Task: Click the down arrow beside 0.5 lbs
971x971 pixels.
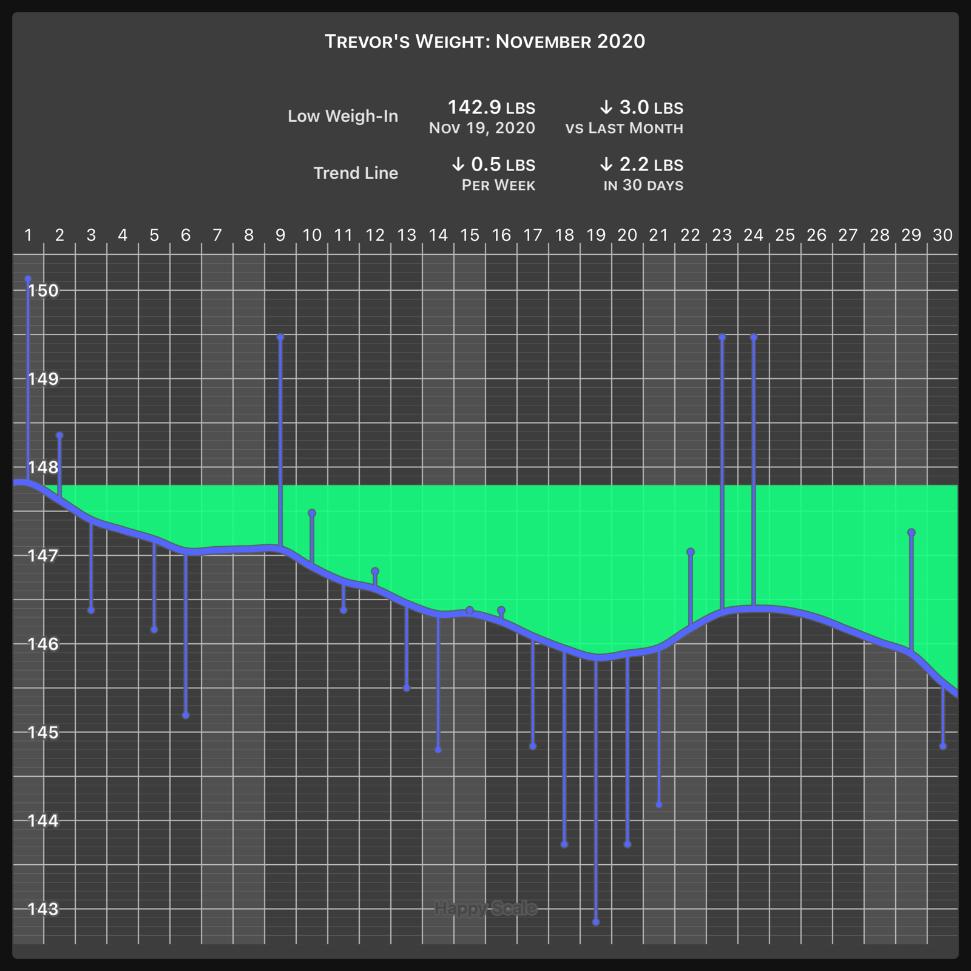Action: (x=458, y=164)
